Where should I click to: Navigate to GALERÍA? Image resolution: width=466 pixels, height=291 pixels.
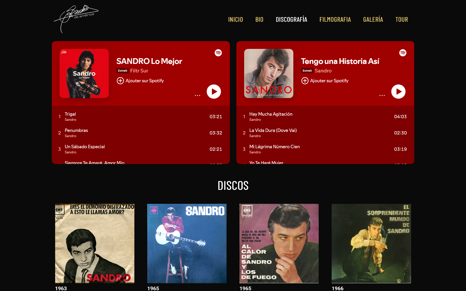[x=373, y=19]
